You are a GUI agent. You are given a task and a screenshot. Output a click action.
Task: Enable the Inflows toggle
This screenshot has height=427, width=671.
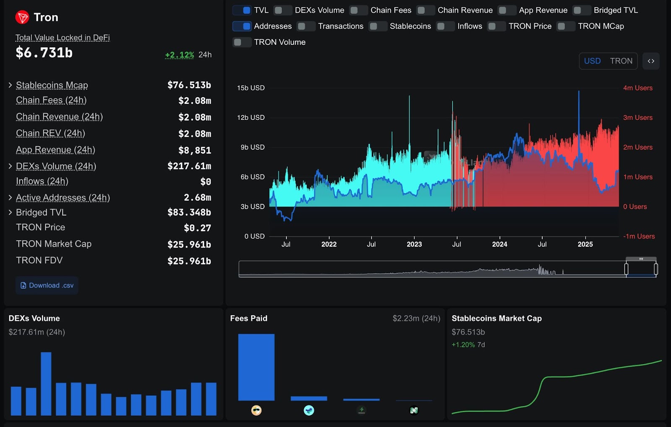tap(445, 26)
